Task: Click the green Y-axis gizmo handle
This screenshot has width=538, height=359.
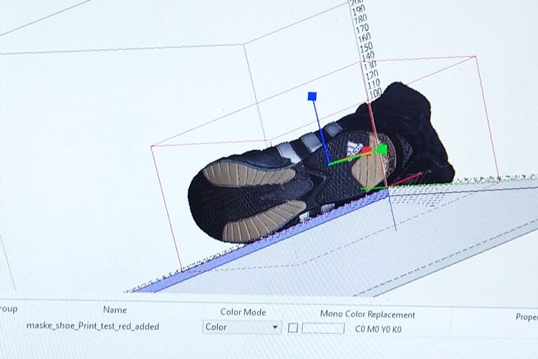Action: tap(382, 149)
